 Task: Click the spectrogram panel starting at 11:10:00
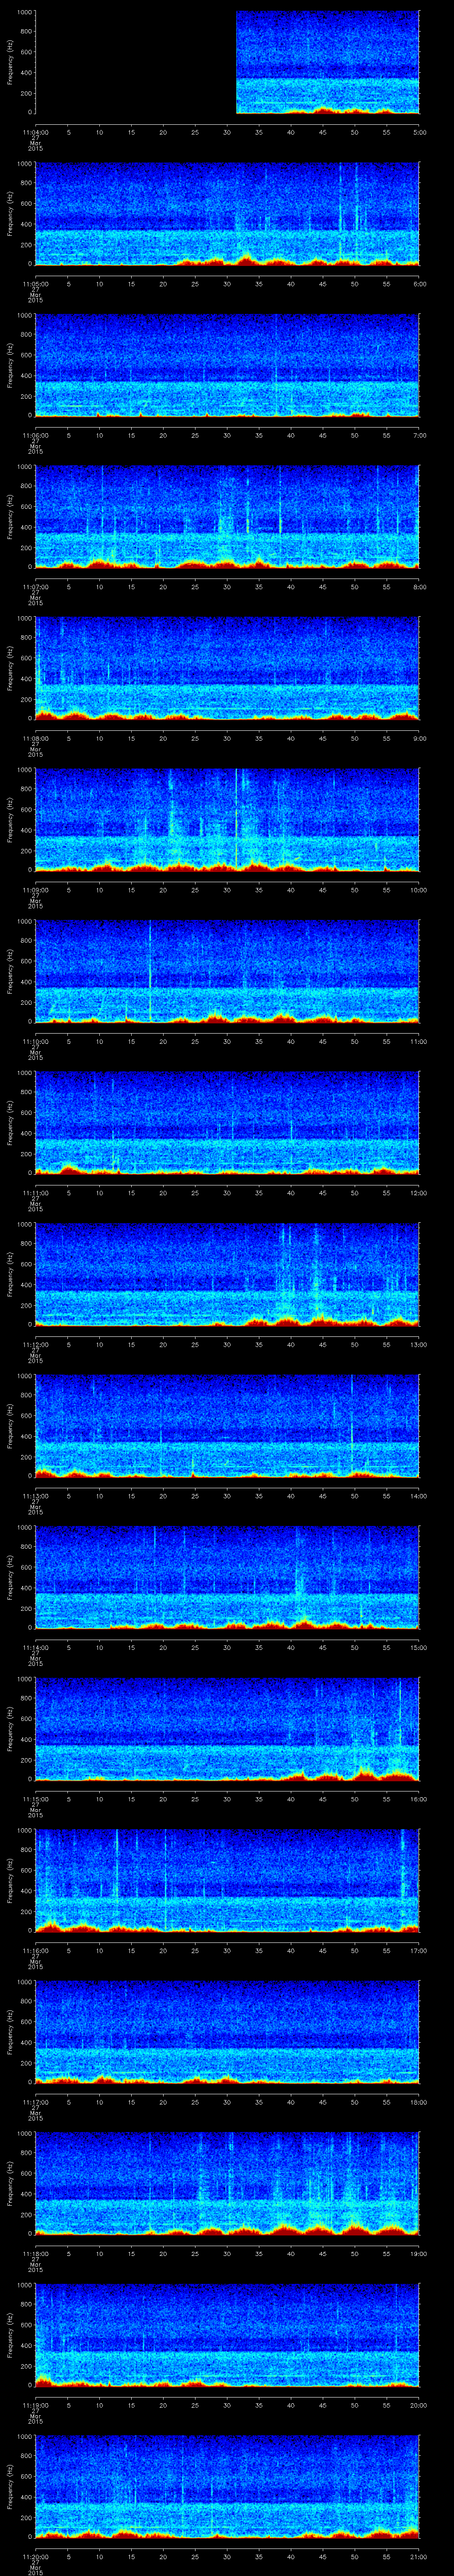[227, 972]
